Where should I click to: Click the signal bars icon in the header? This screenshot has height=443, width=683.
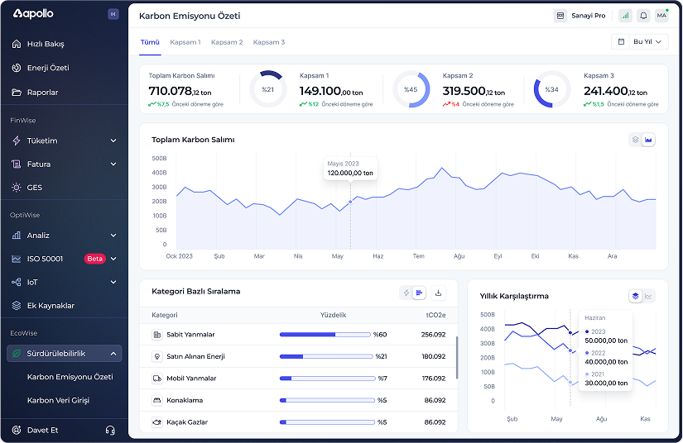click(625, 16)
